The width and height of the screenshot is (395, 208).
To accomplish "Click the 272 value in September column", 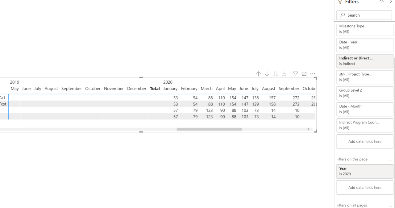I will [x=296, y=98].
